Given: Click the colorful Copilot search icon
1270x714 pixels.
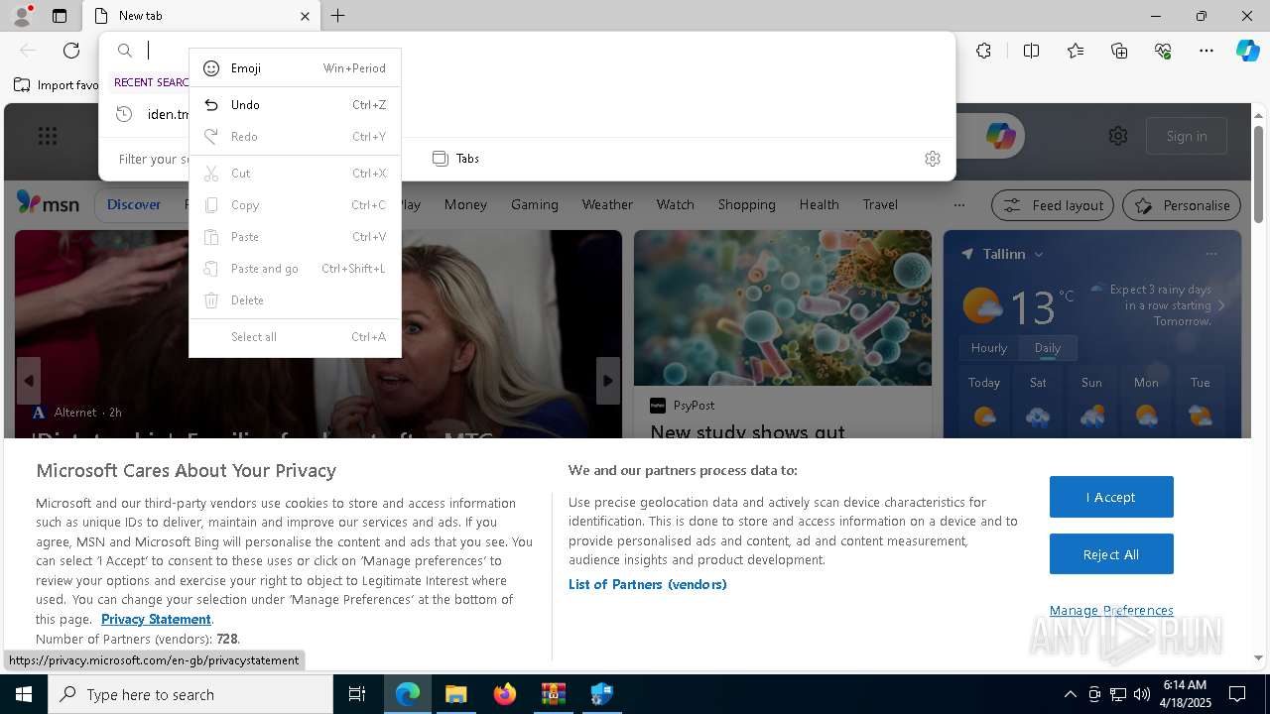Looking at the screenshot, I should click(x=1000, y=136).
